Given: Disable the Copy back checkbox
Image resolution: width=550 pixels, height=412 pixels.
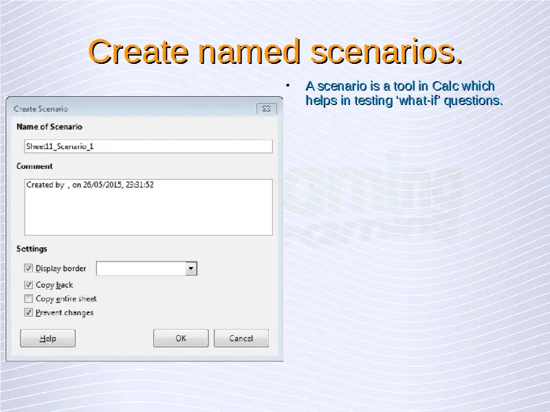Looking at the screenshot, I should 29,284.
